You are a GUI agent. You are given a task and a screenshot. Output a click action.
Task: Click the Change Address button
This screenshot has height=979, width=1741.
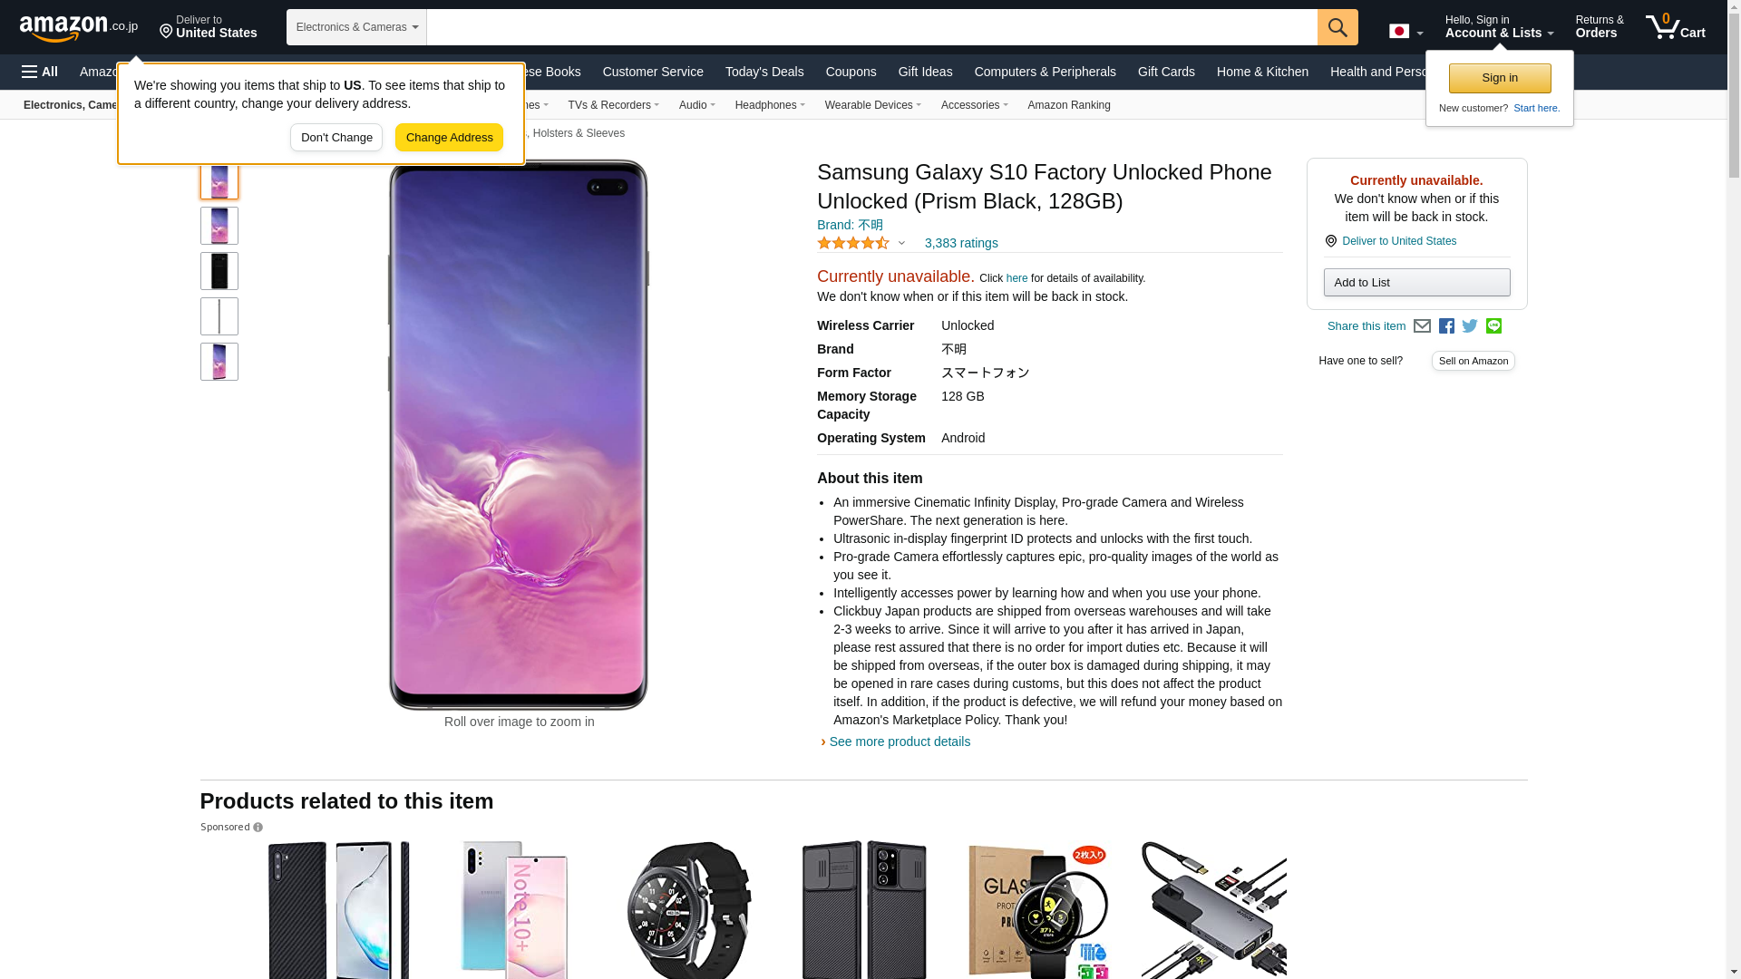(449, 138)
